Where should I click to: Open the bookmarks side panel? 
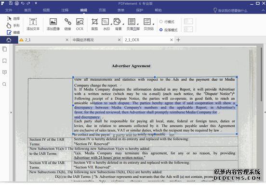[5, 61]
